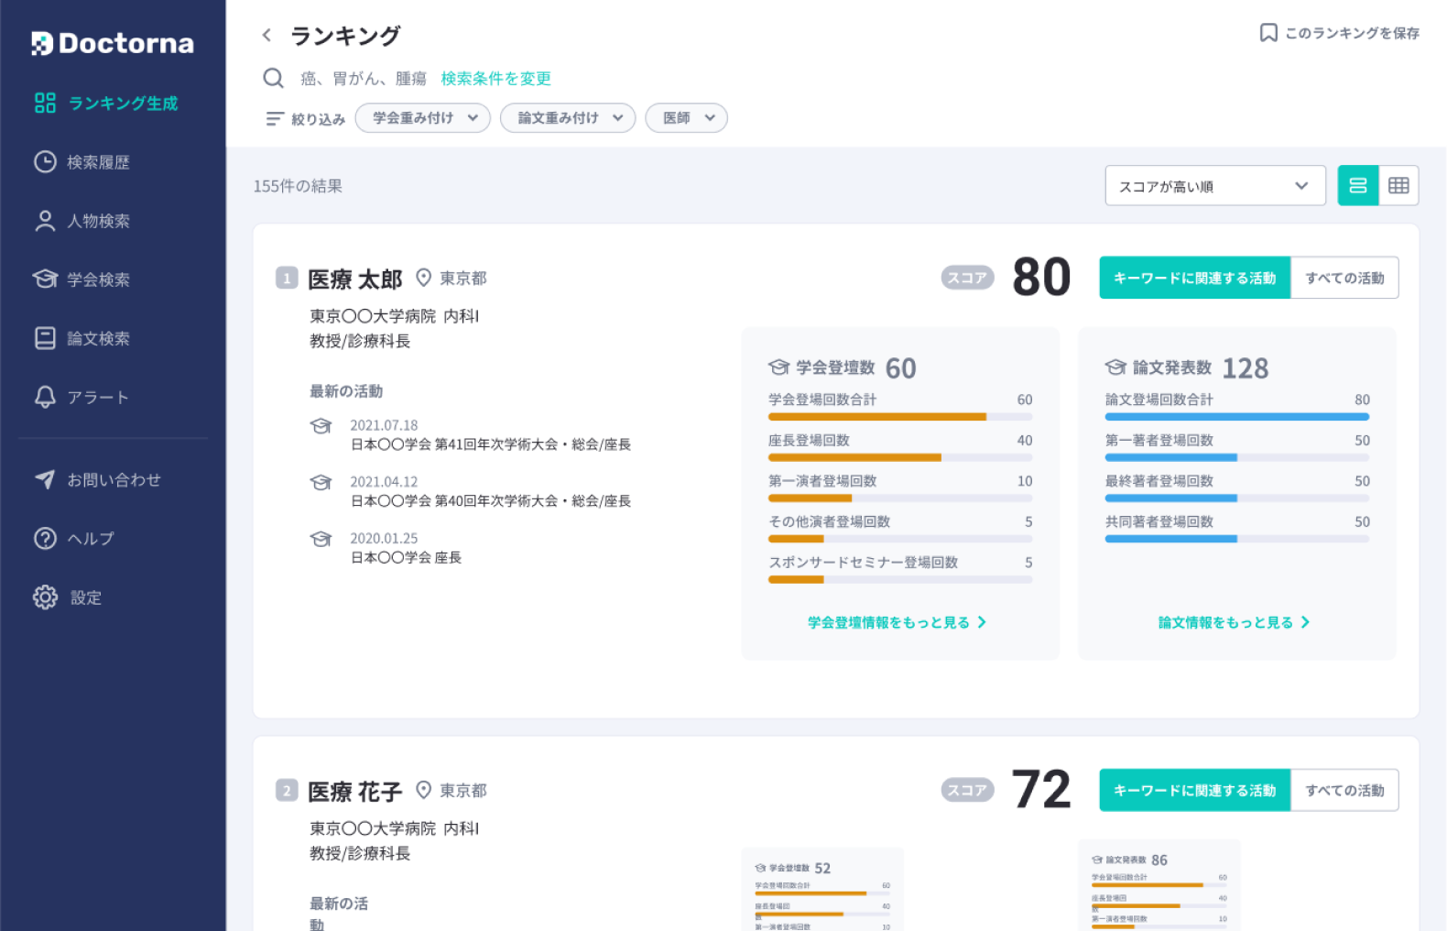Click the スコア badge beside 72

click(967, 790)
